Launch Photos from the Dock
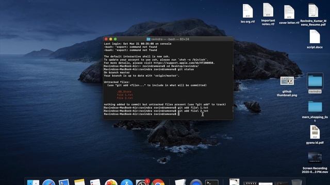This screenshot has width=330, height=185. (x=111, y=182)
